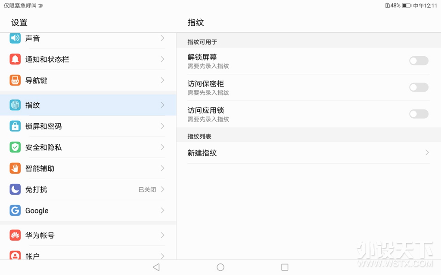Select the 指纹 settings entry
This screenshot has height=275, width=441.
tap(88, 105)
